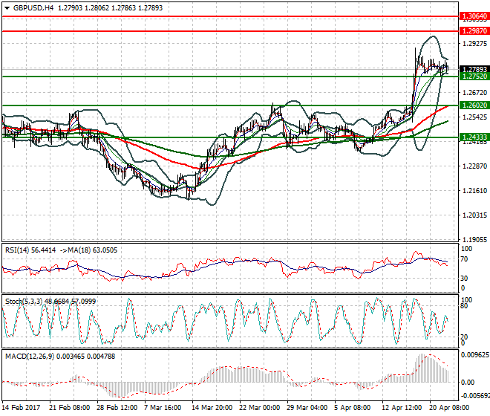Click the RSI 30 level scale value

[464, 278]
